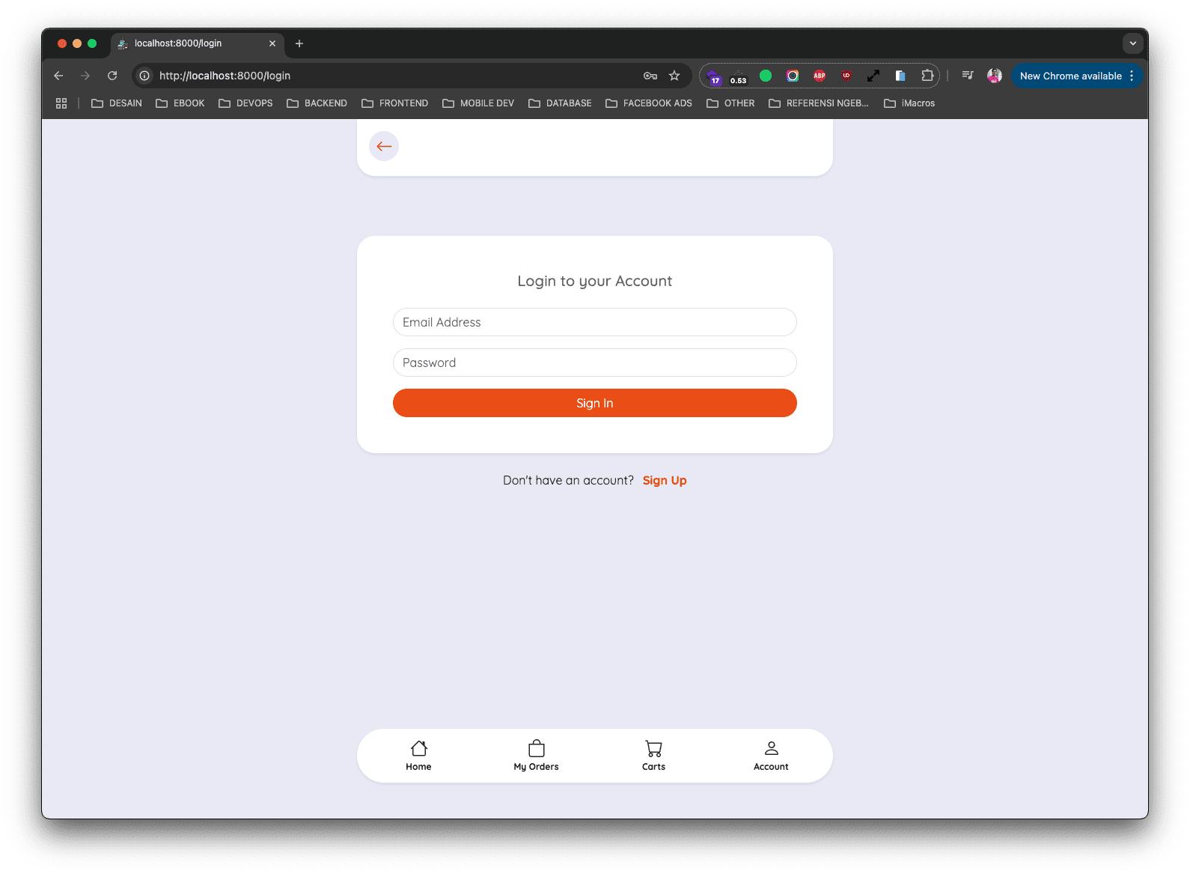Open the Chrome extensions puzzle icon

[x=927, y=76]
